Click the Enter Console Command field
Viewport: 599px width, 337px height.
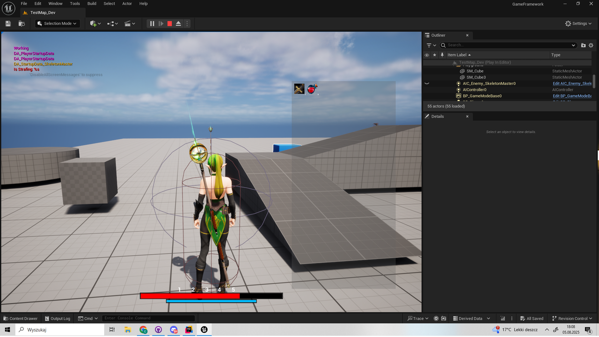[x=148, y=318]
